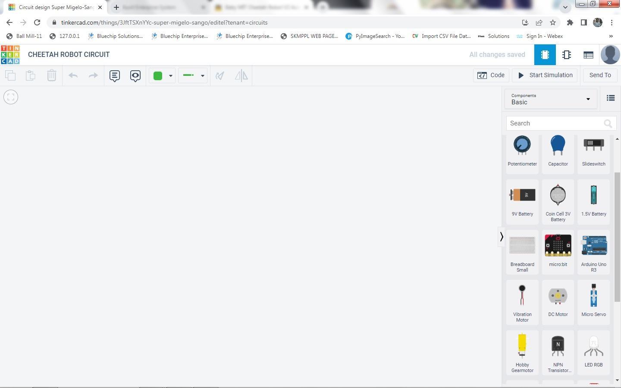
Task: Click the browser Forward button
Action: pyautogui.click(x=23, y=22)
